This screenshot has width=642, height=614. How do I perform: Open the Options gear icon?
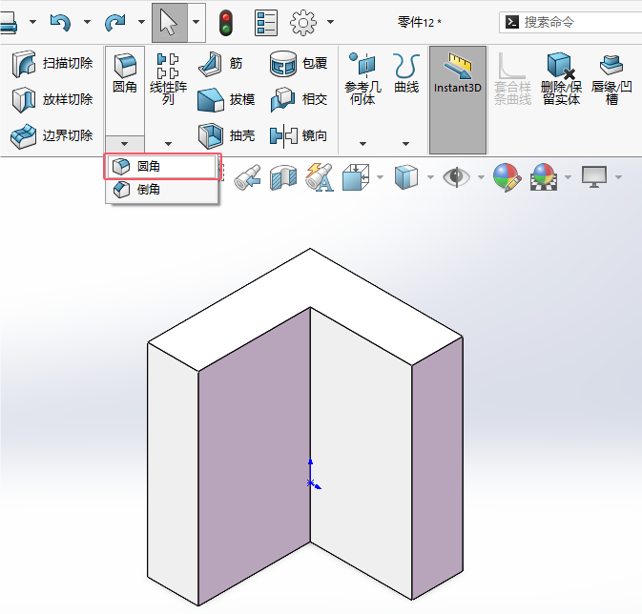coord(303,23)
